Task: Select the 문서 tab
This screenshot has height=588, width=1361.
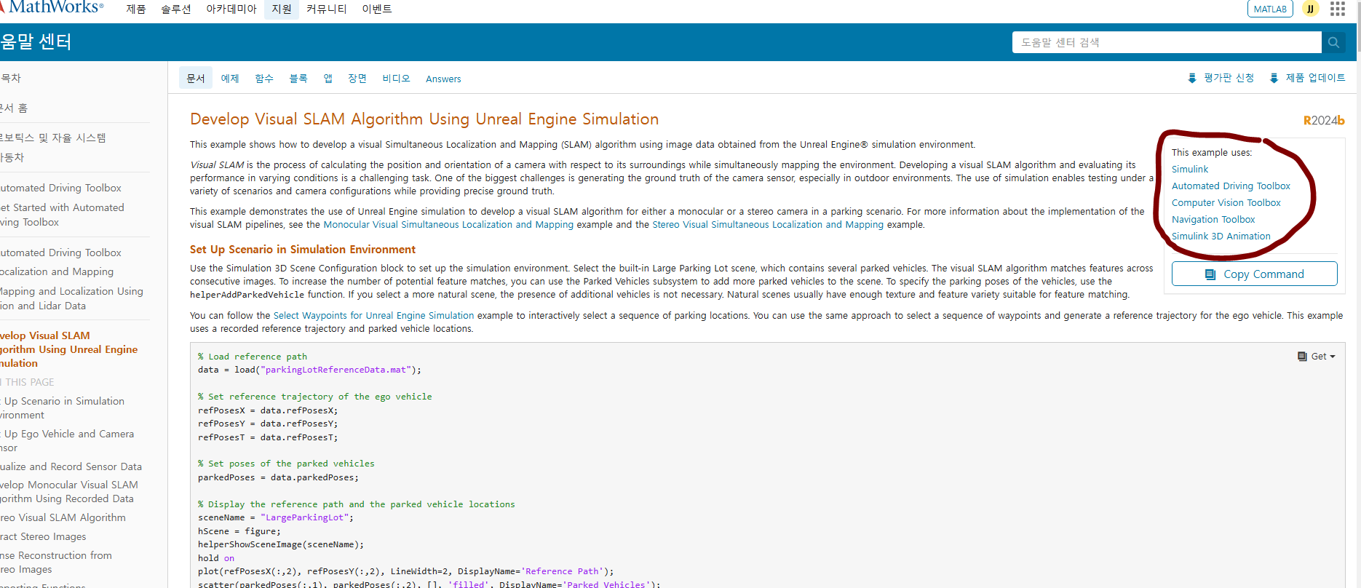Action: tap(196, 78)
